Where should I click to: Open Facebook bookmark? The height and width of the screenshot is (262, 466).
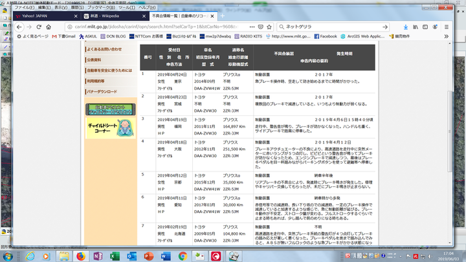point(326,36)
